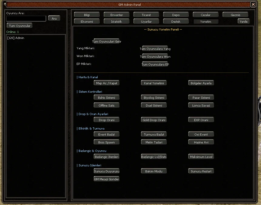Image resolution: width=261 pixels, height=205 pixels.
Task: Set the Maksimum Level option
Action: coord(201,157)
